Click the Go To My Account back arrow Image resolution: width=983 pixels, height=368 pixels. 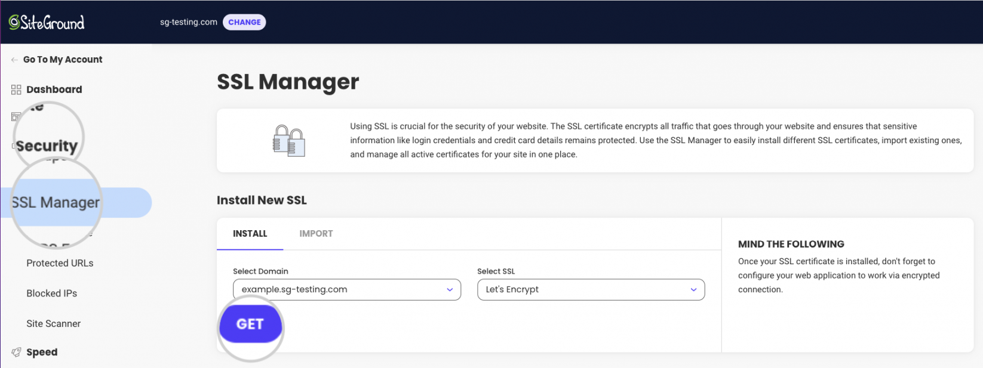(x=14, y=60)
